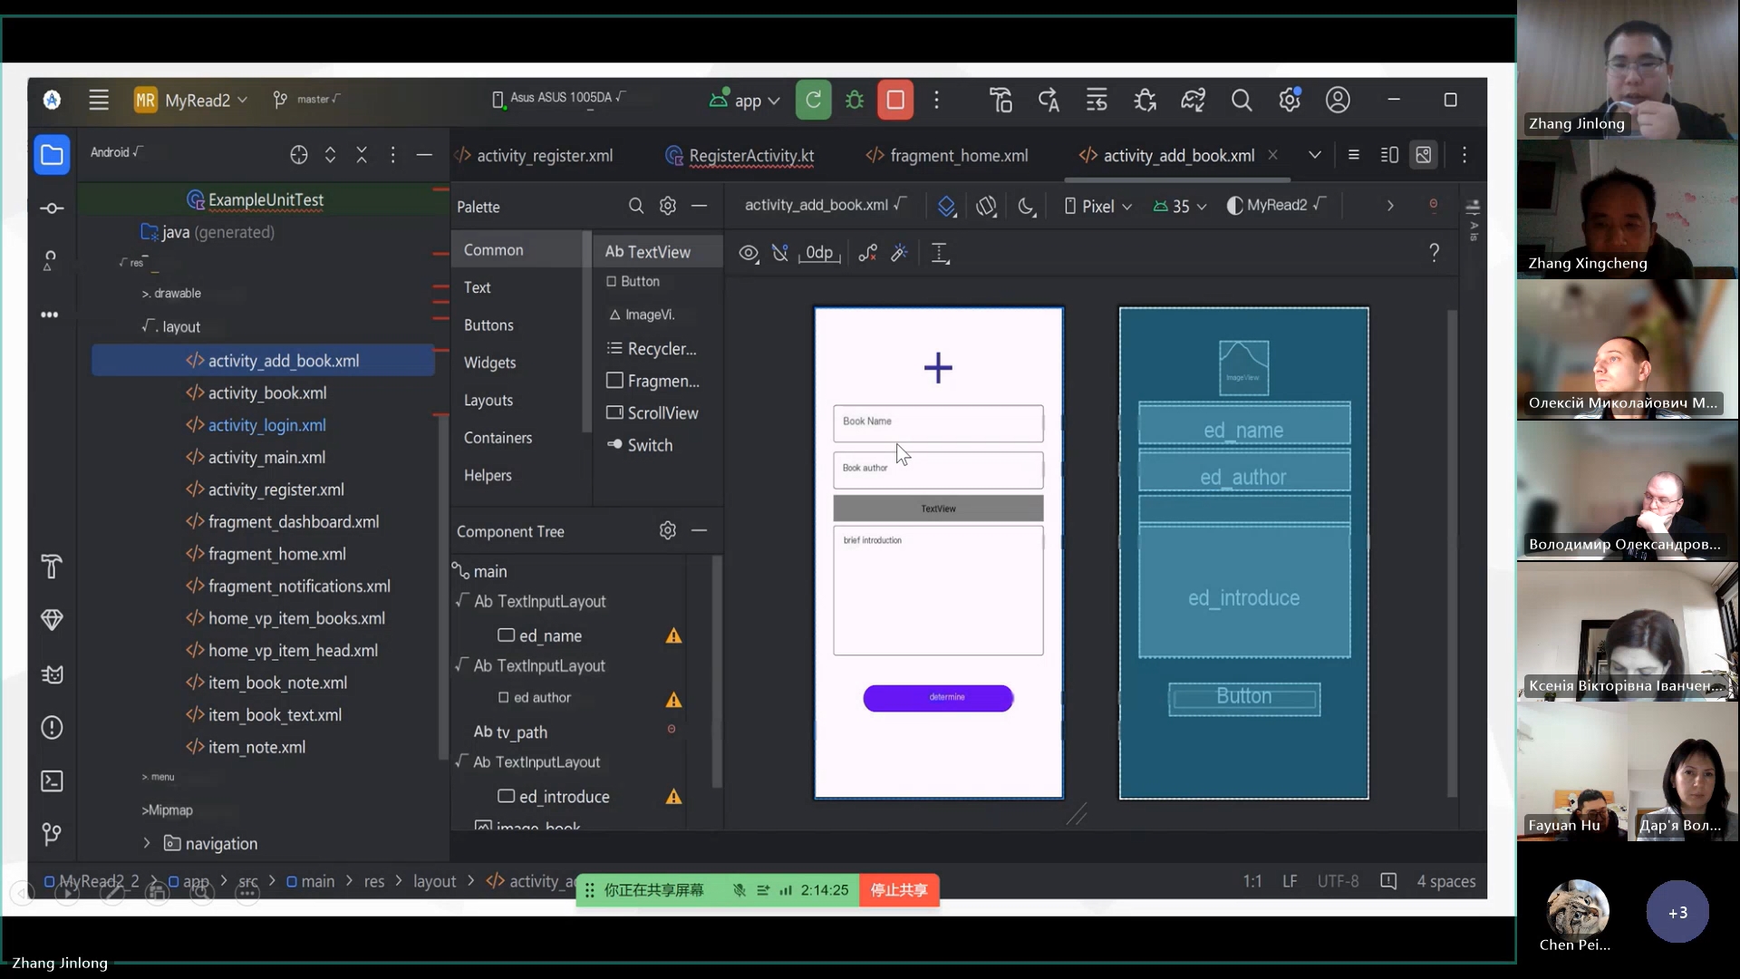Open the Terminal tool window
Image resolution: width=1740 pixels, height=979 pixels.
[x=52, y=780]
